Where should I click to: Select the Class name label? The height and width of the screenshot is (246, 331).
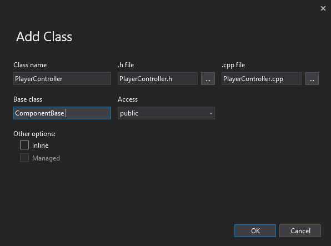pyautogui.click(x=30, y=65)
